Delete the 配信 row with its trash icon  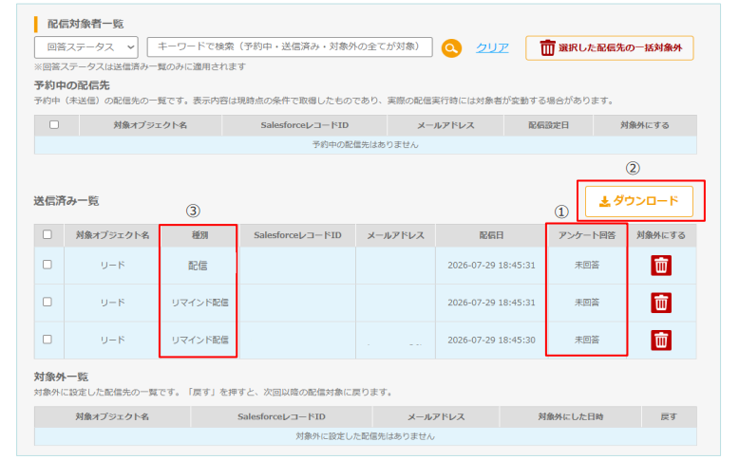tap(661, 265)
